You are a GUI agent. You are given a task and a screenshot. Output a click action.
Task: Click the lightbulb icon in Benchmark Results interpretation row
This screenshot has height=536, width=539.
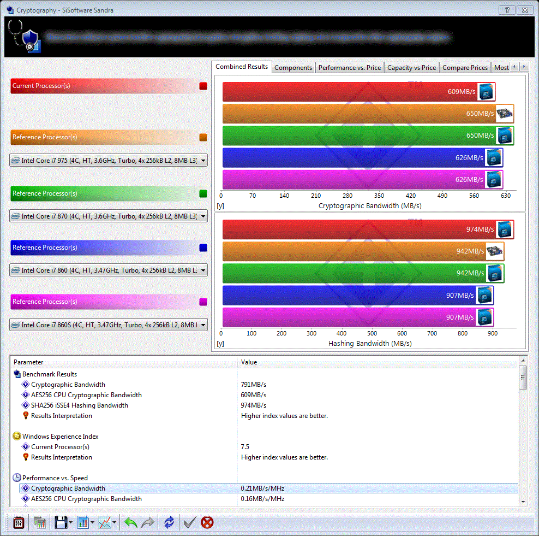coord(26,415)
